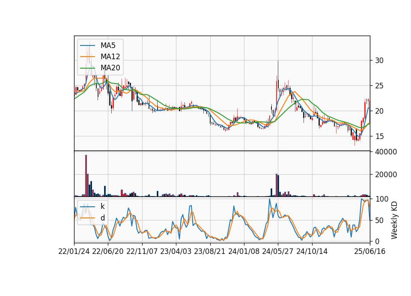Image resolution: width=411 pixels, height=296 pixels.
Task: Click the tallest volume bar near 40000
Action: (86, 176)
